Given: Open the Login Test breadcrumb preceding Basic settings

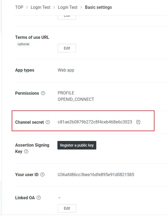Looking at the screenshot, I should pos(68,7).
